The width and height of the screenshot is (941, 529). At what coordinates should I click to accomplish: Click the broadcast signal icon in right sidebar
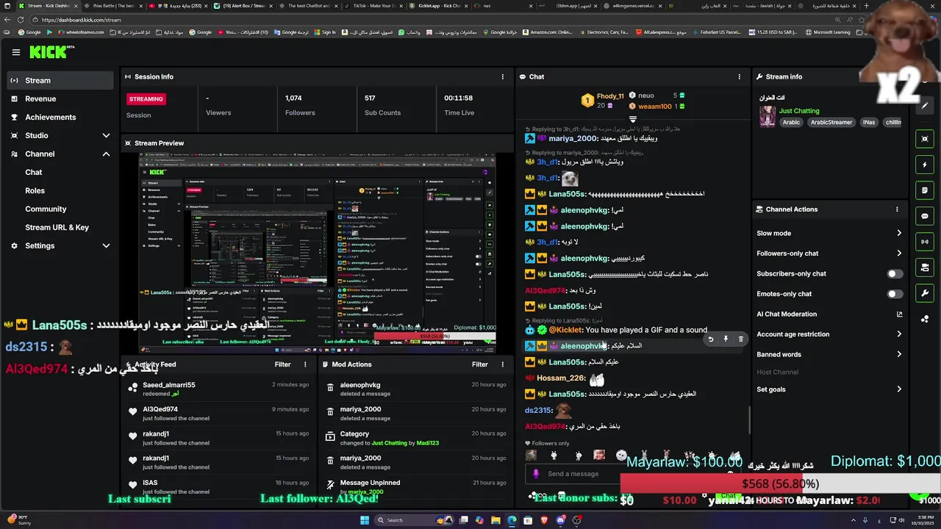tap(925, 242)
